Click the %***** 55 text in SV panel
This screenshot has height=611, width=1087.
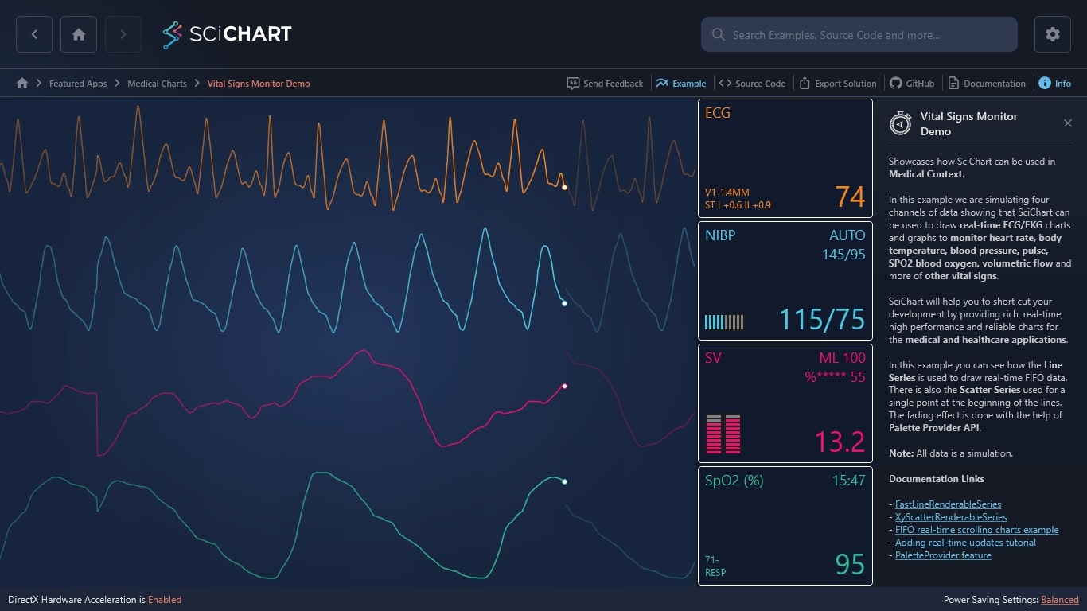(x=835, y=377)
